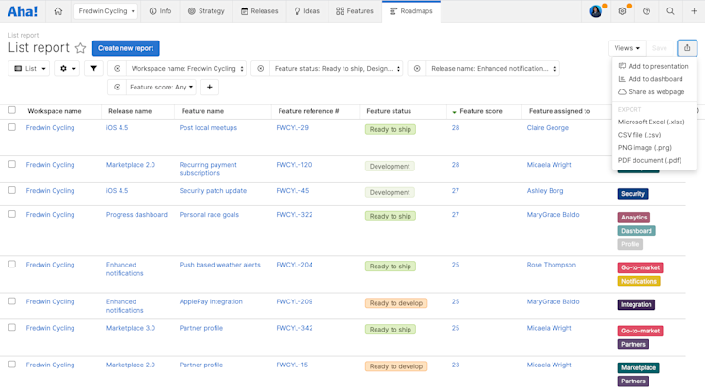705x389 pixels.
Task: Open the Views dropdown
Action: click(x=627, y=48)
